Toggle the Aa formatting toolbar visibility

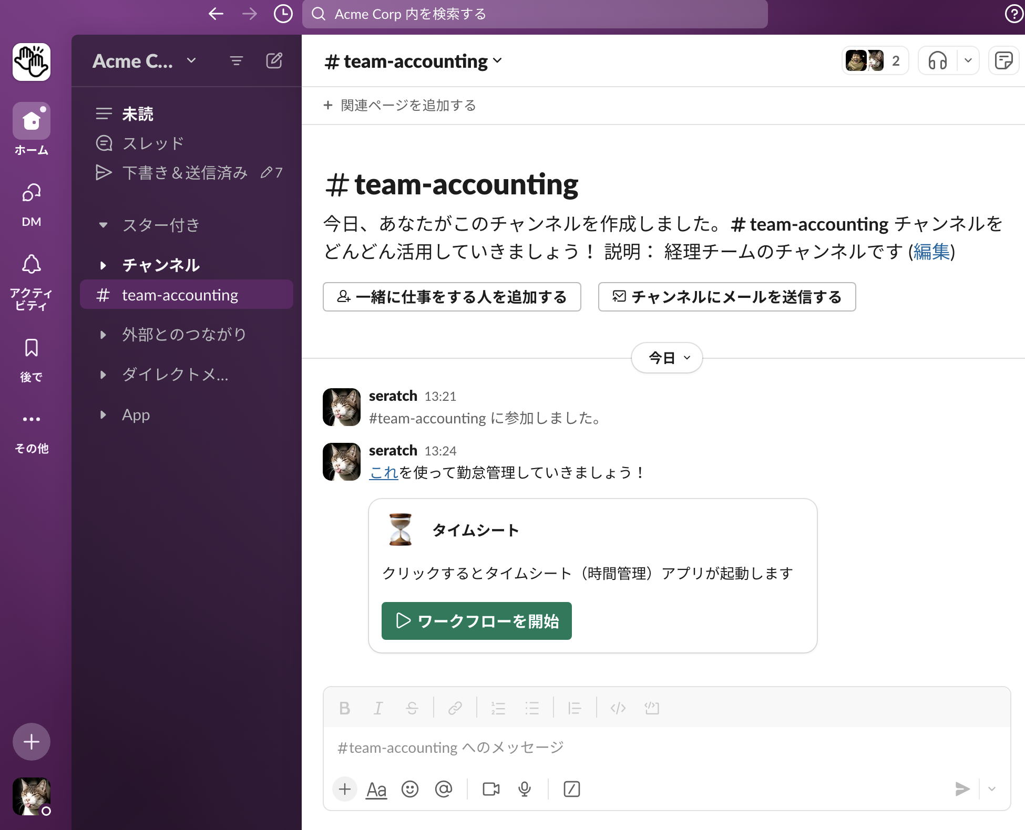(376, 789)
